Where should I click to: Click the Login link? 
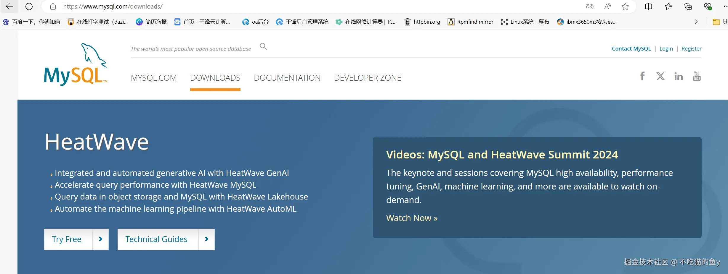666,49
